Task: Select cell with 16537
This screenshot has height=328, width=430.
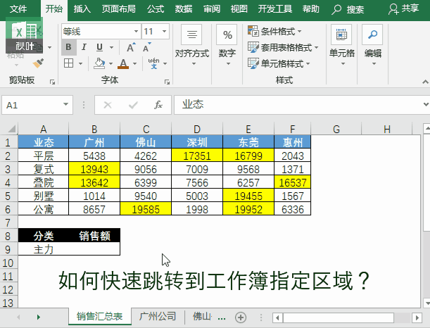Action: [x=292, y=182]
